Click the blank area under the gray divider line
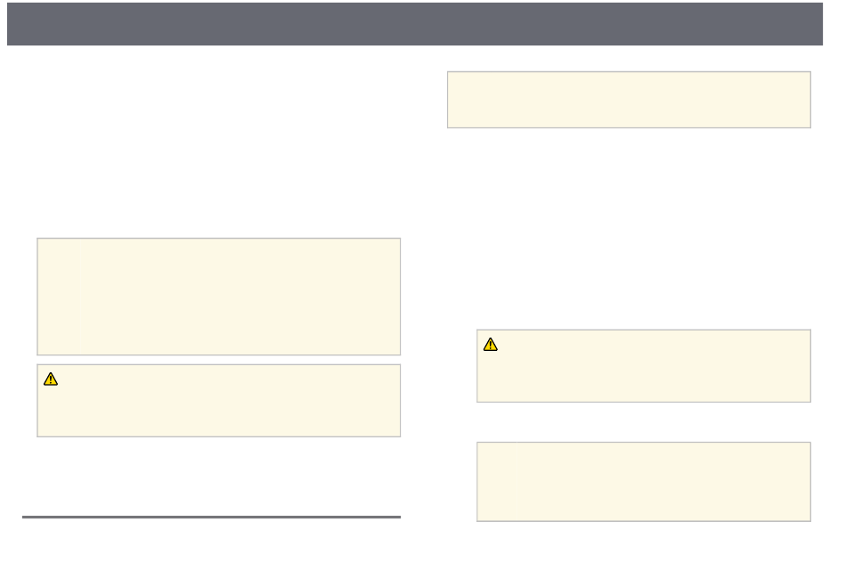Screen dimensions: 846x587 pos(212,550)
